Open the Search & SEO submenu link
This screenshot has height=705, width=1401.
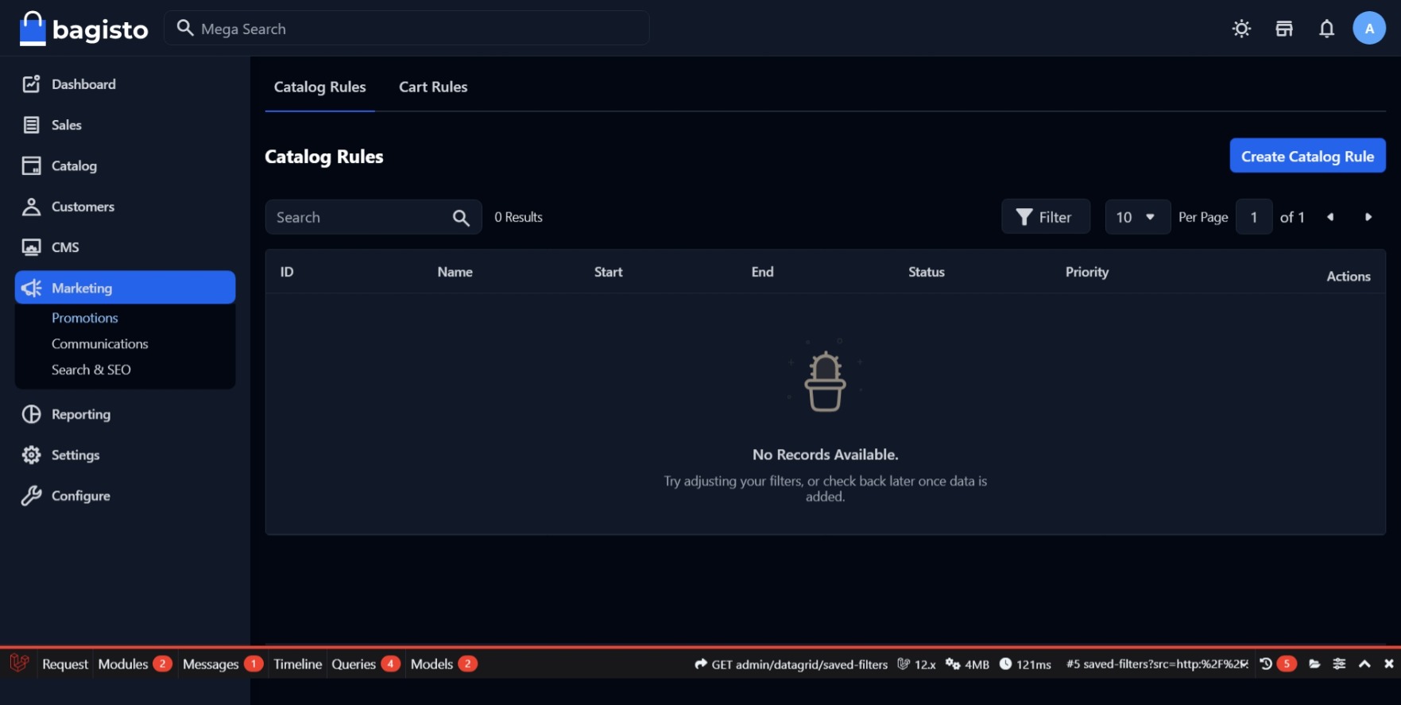point(91,370)
